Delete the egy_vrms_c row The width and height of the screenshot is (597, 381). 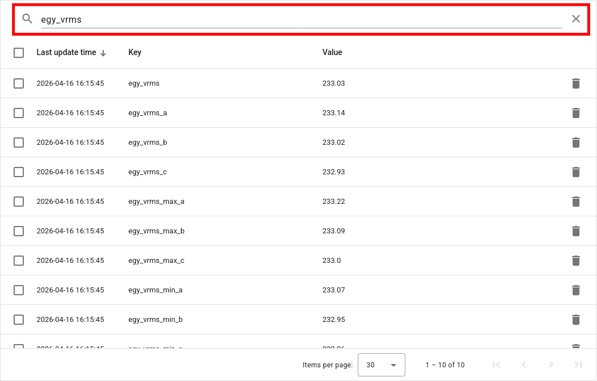point(576,172)
